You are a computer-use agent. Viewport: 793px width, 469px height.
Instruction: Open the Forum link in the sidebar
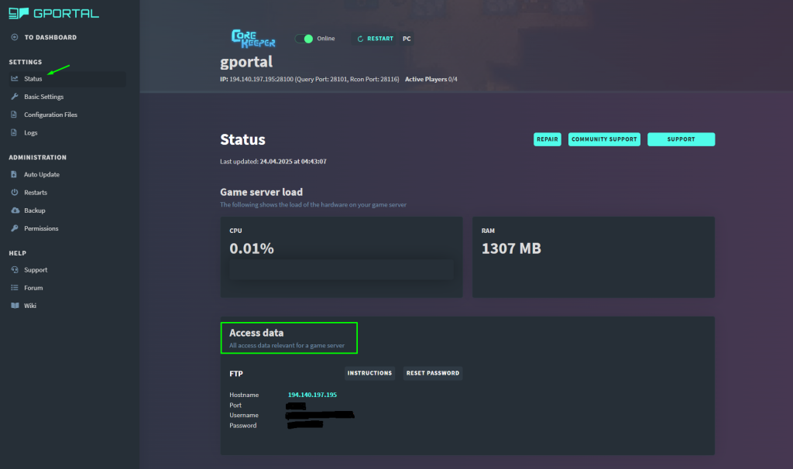tap(33, 288)
